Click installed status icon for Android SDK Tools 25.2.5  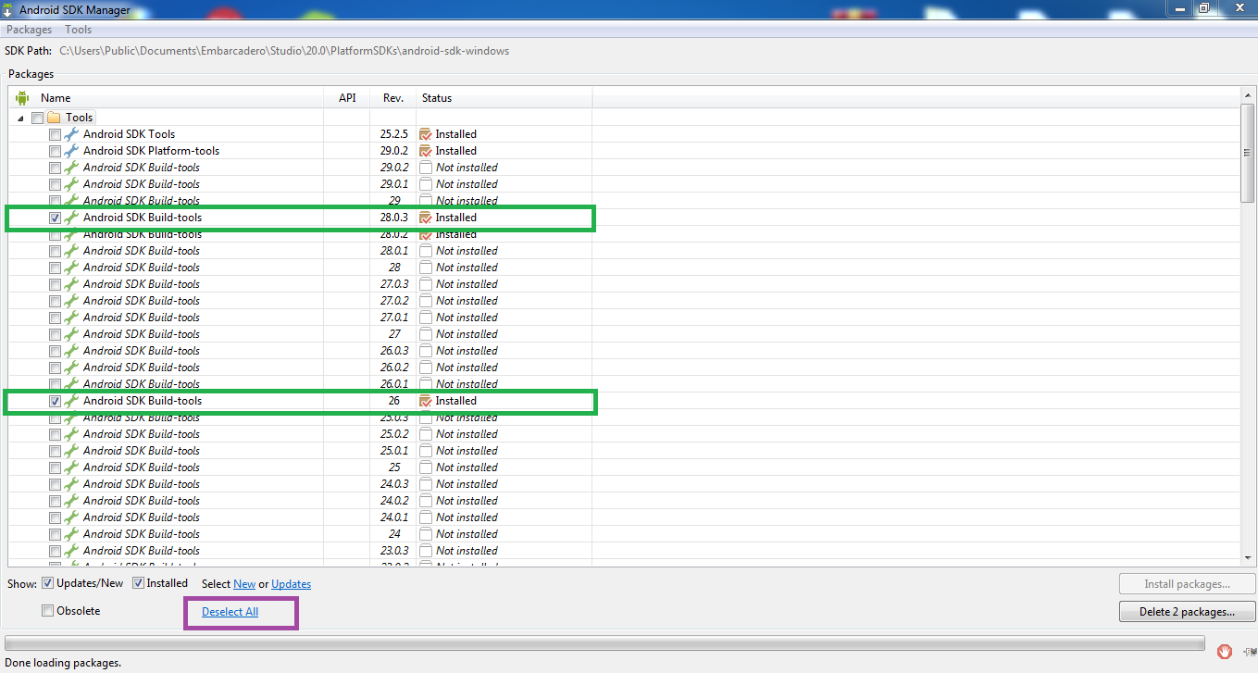click(x=426, y=134)
